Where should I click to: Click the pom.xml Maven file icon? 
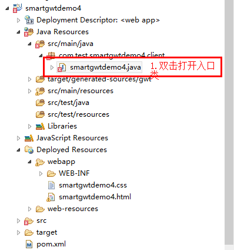[x=29, y=244]
